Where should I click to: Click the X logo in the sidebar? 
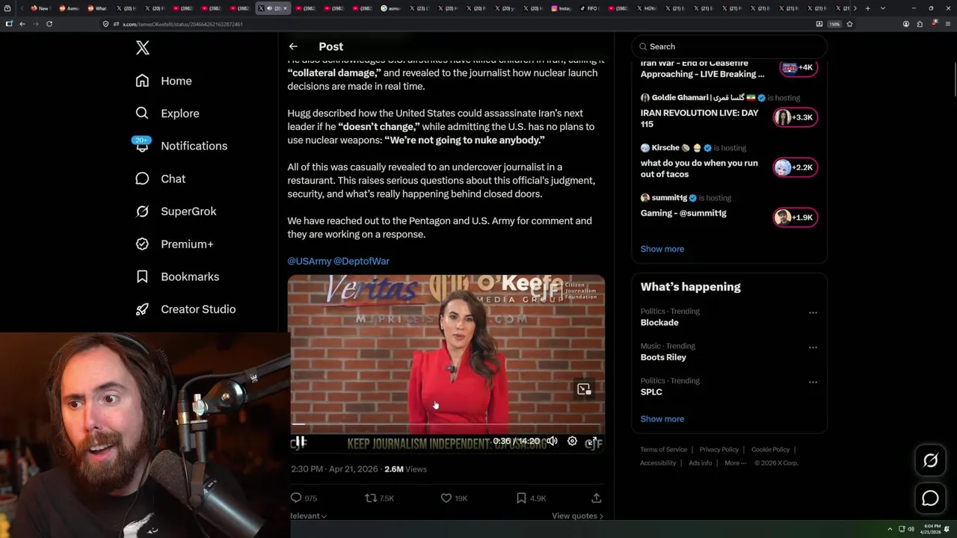[x=143, y=48]
